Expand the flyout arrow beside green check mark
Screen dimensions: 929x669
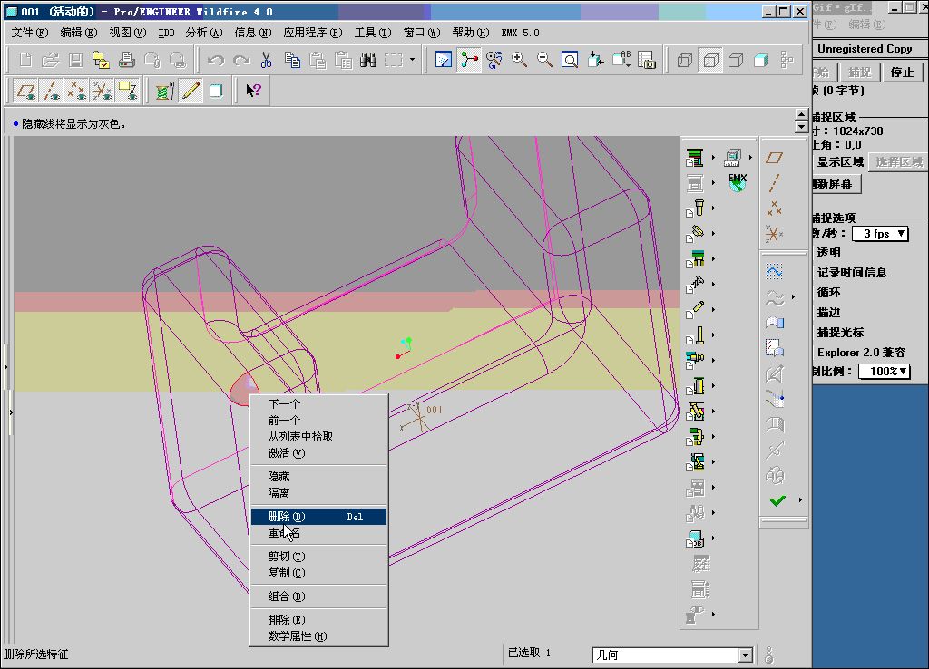click(800, 500)
